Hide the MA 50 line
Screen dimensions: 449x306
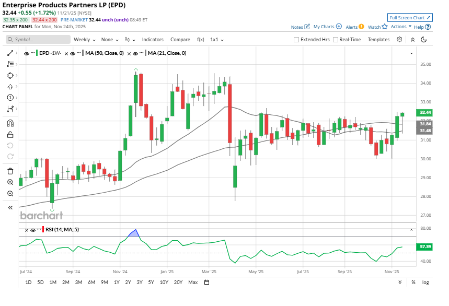click(73, 53)
